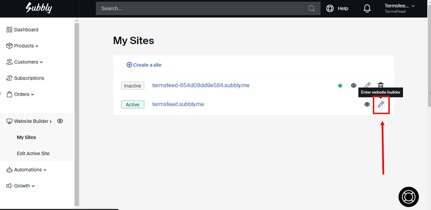The width and height of the screenshot is (431, 210).
Task: Delete the inactive site with trash icon
Action: pyautogui.click(x=381, y=85)
